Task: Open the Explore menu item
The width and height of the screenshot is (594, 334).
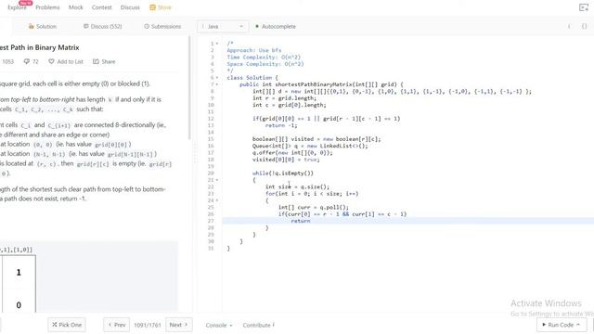Action: [17, 7]
